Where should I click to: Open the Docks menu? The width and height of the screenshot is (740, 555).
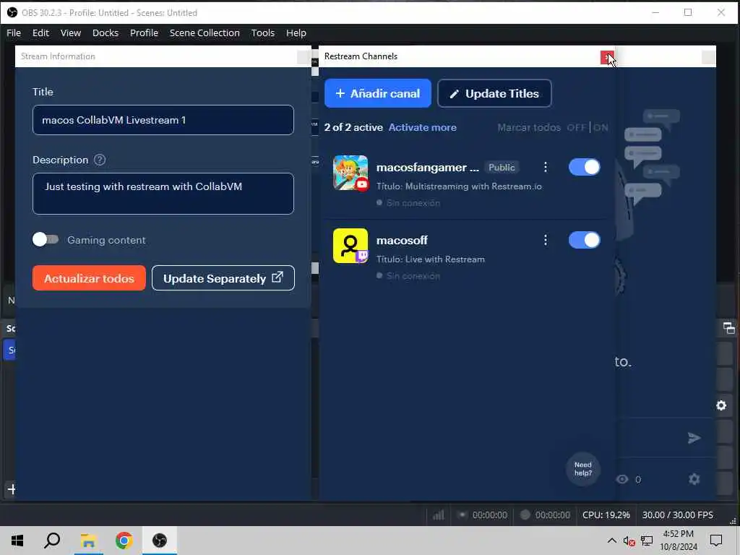point(106,33)
